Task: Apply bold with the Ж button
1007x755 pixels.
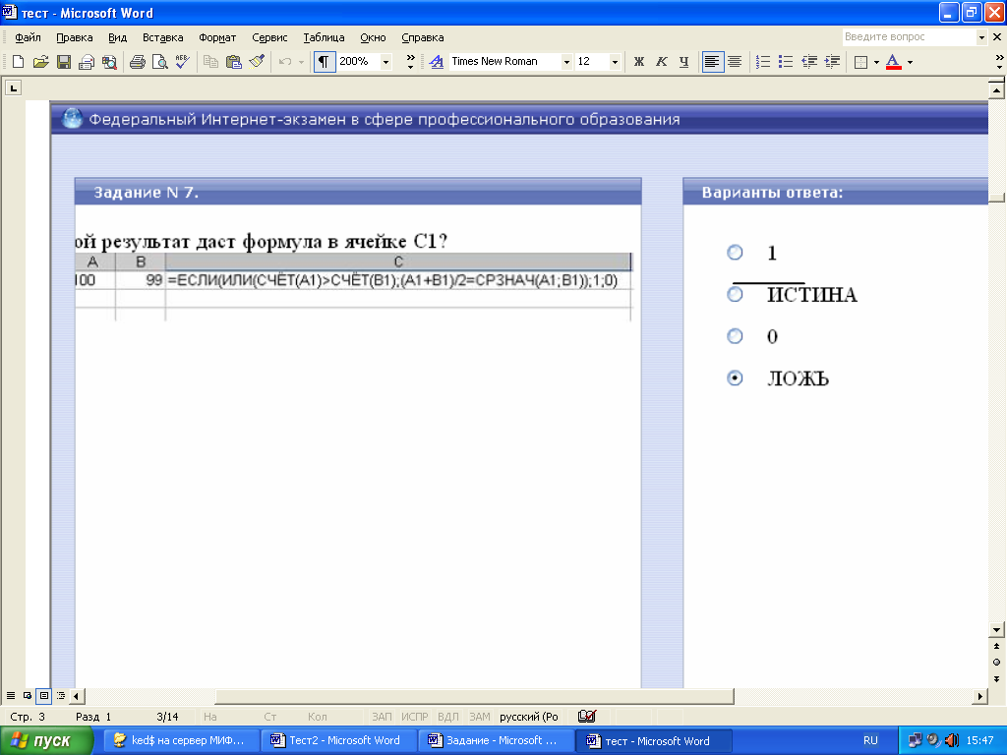Action: pyautogui.click(x=639, y=62)
